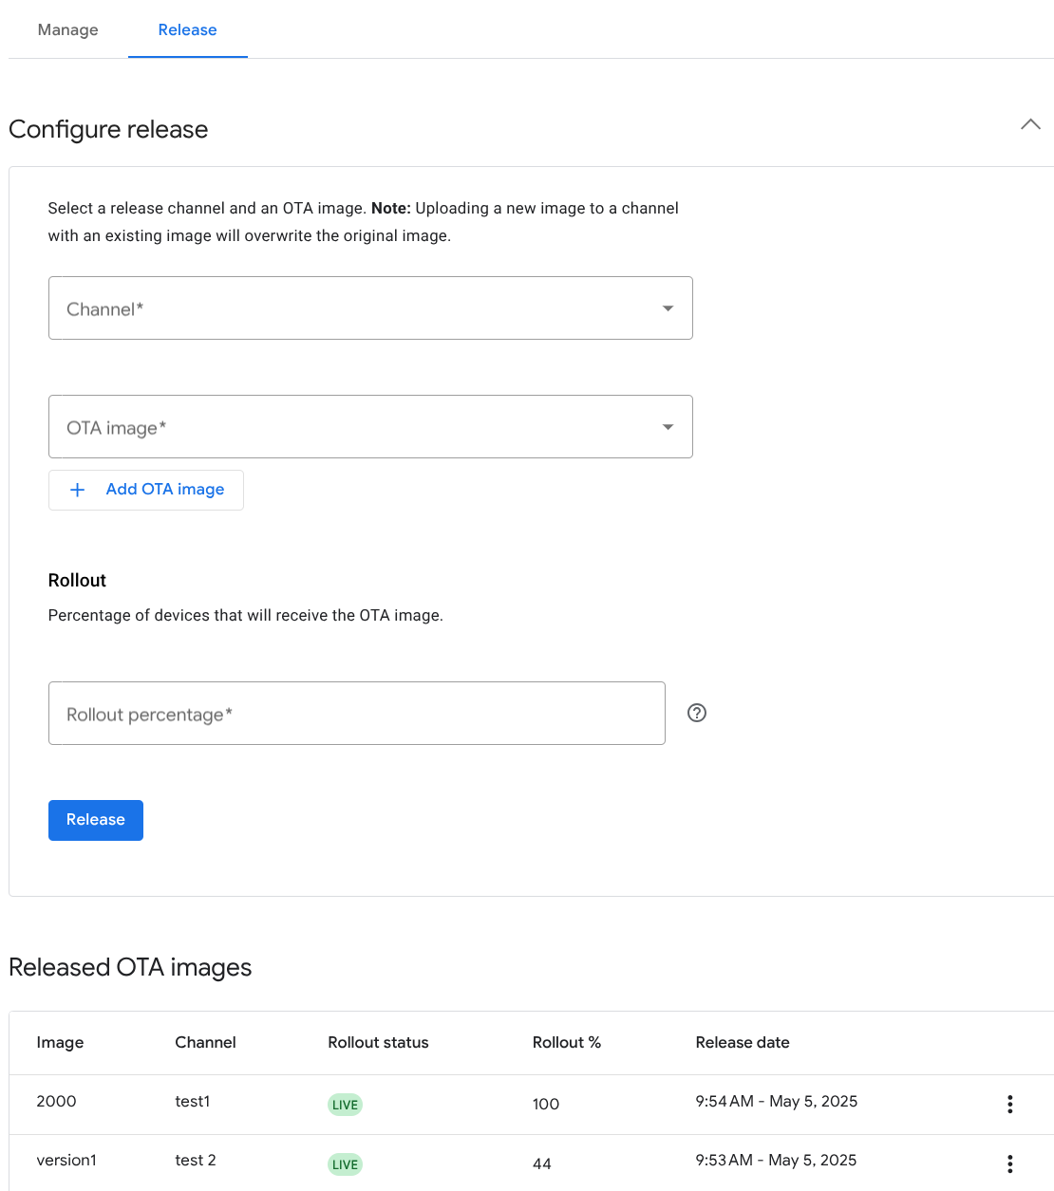The width and height of the screenshot is (1054, 1191).
Task: Click the plus icon for adding OTA image
Action: [78, 490]
